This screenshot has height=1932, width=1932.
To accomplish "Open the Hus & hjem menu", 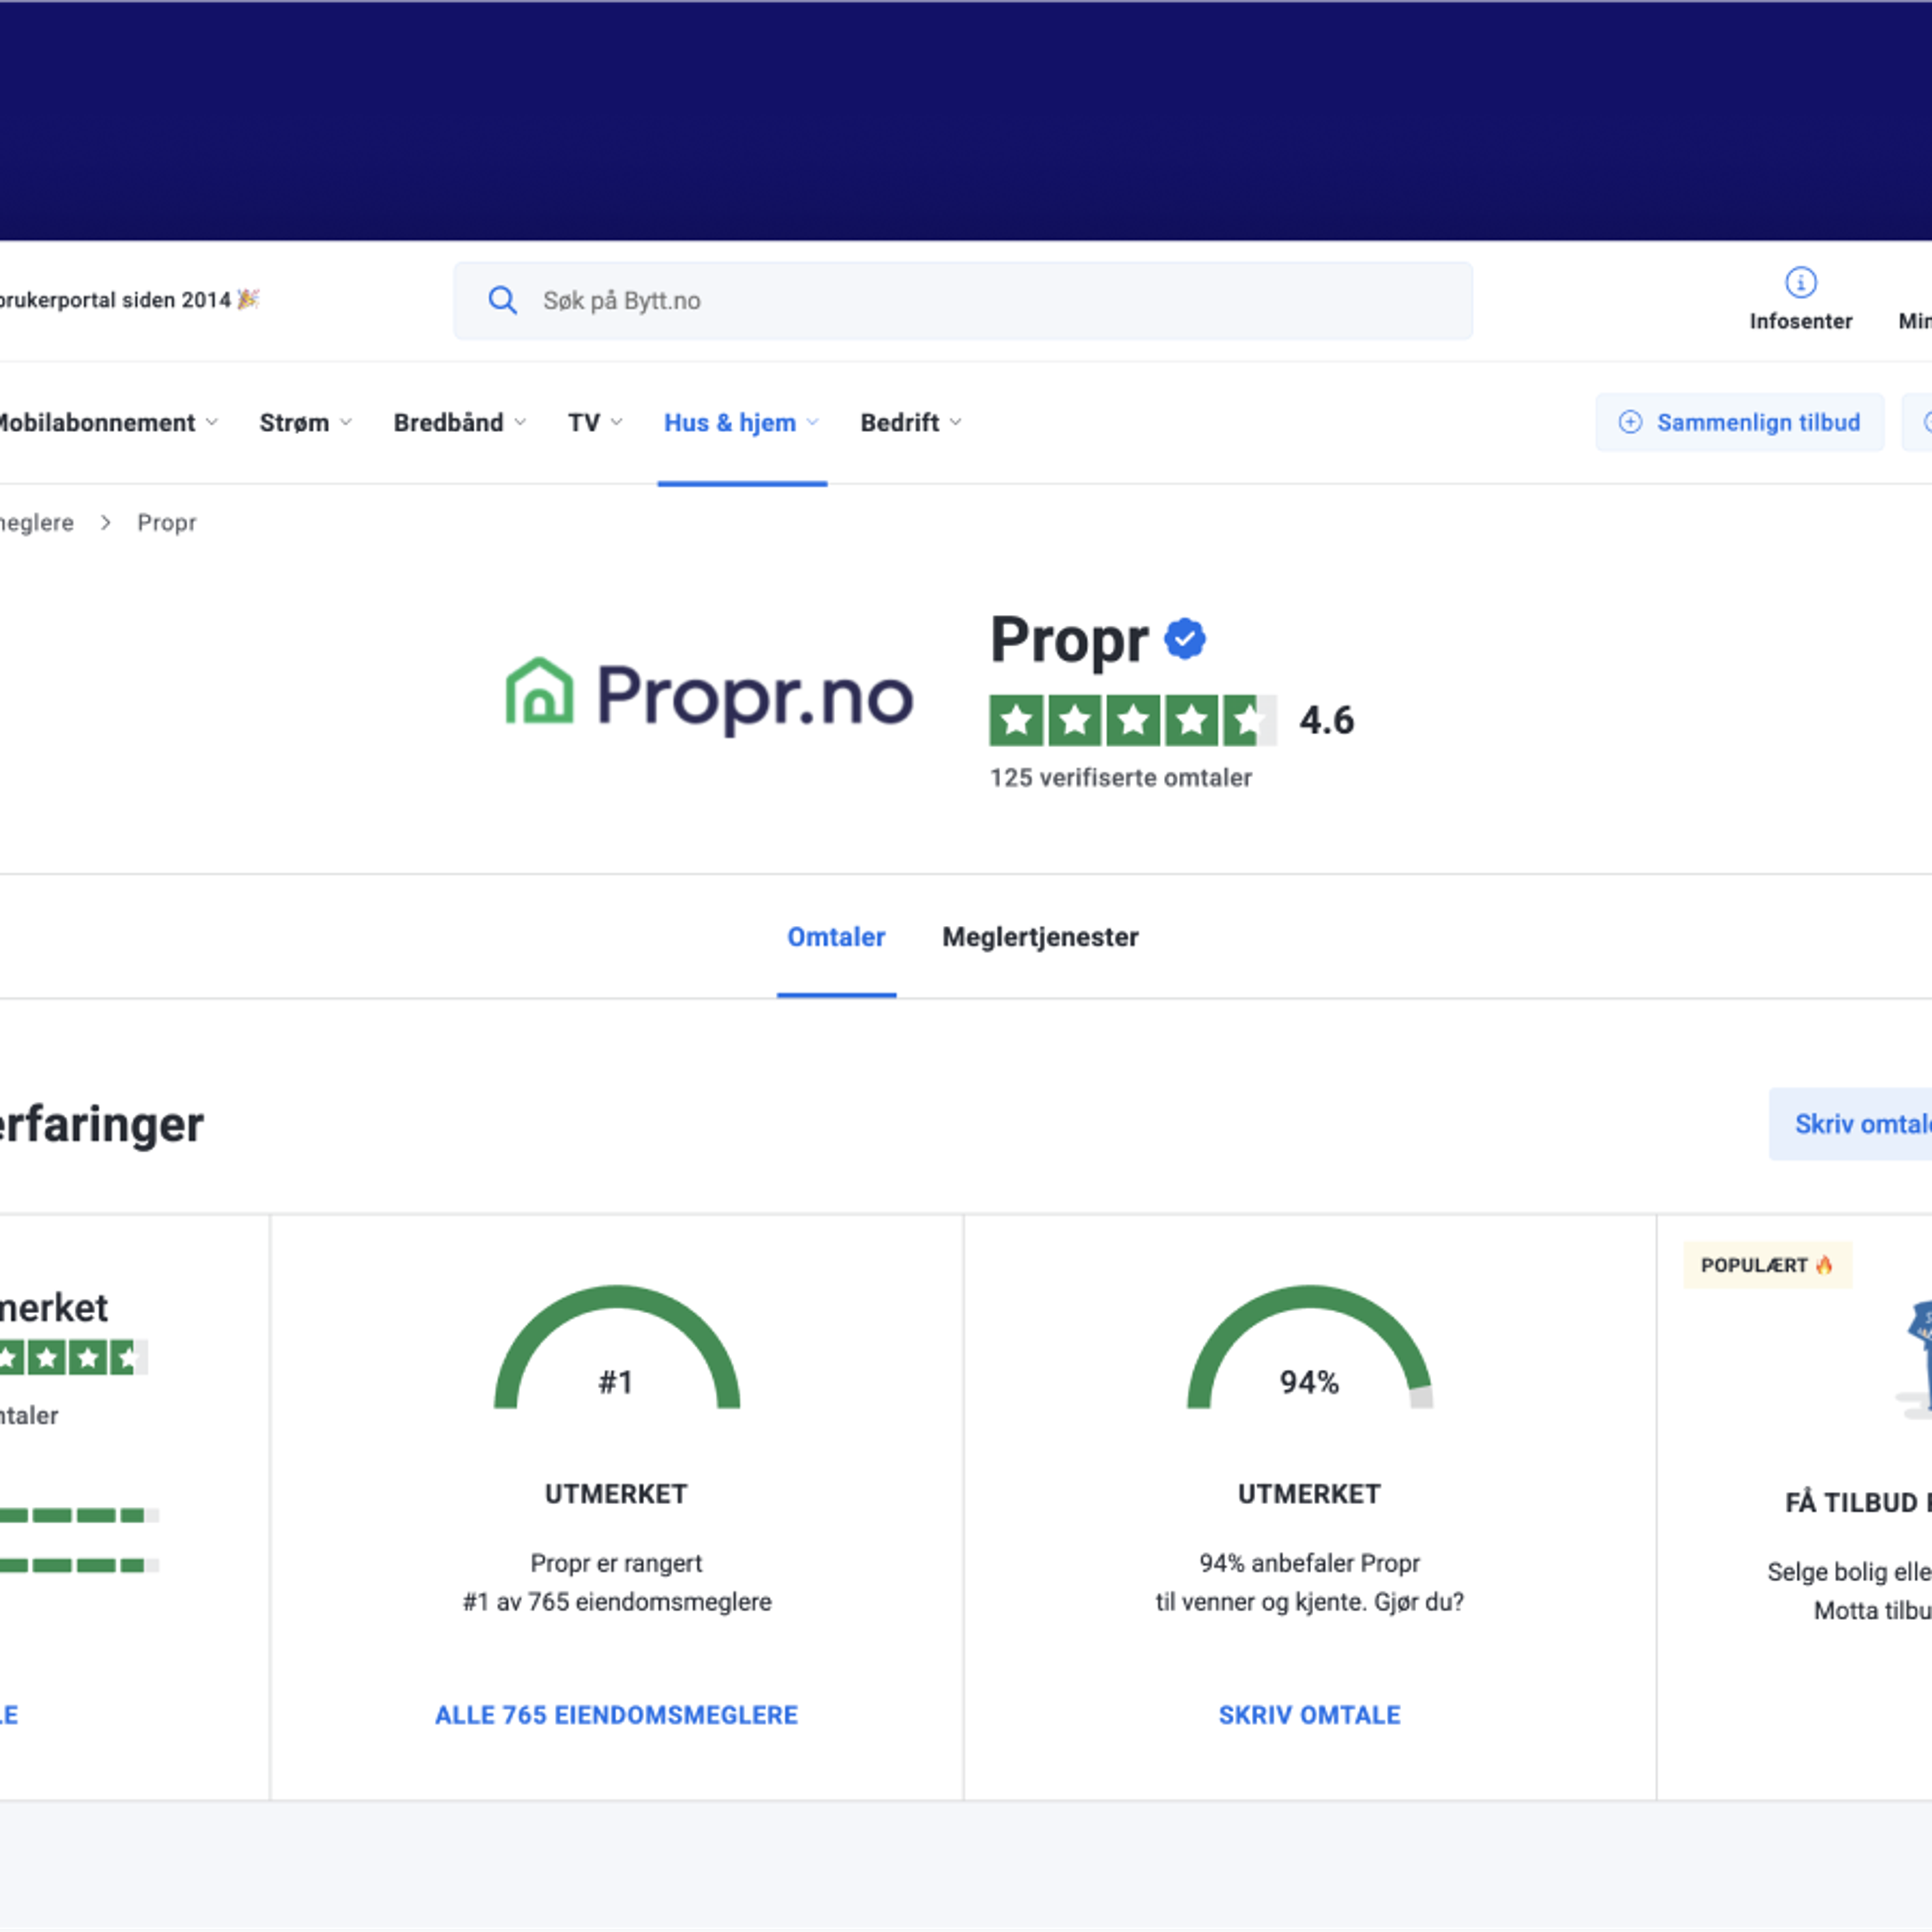I will [x=740, y=423].
